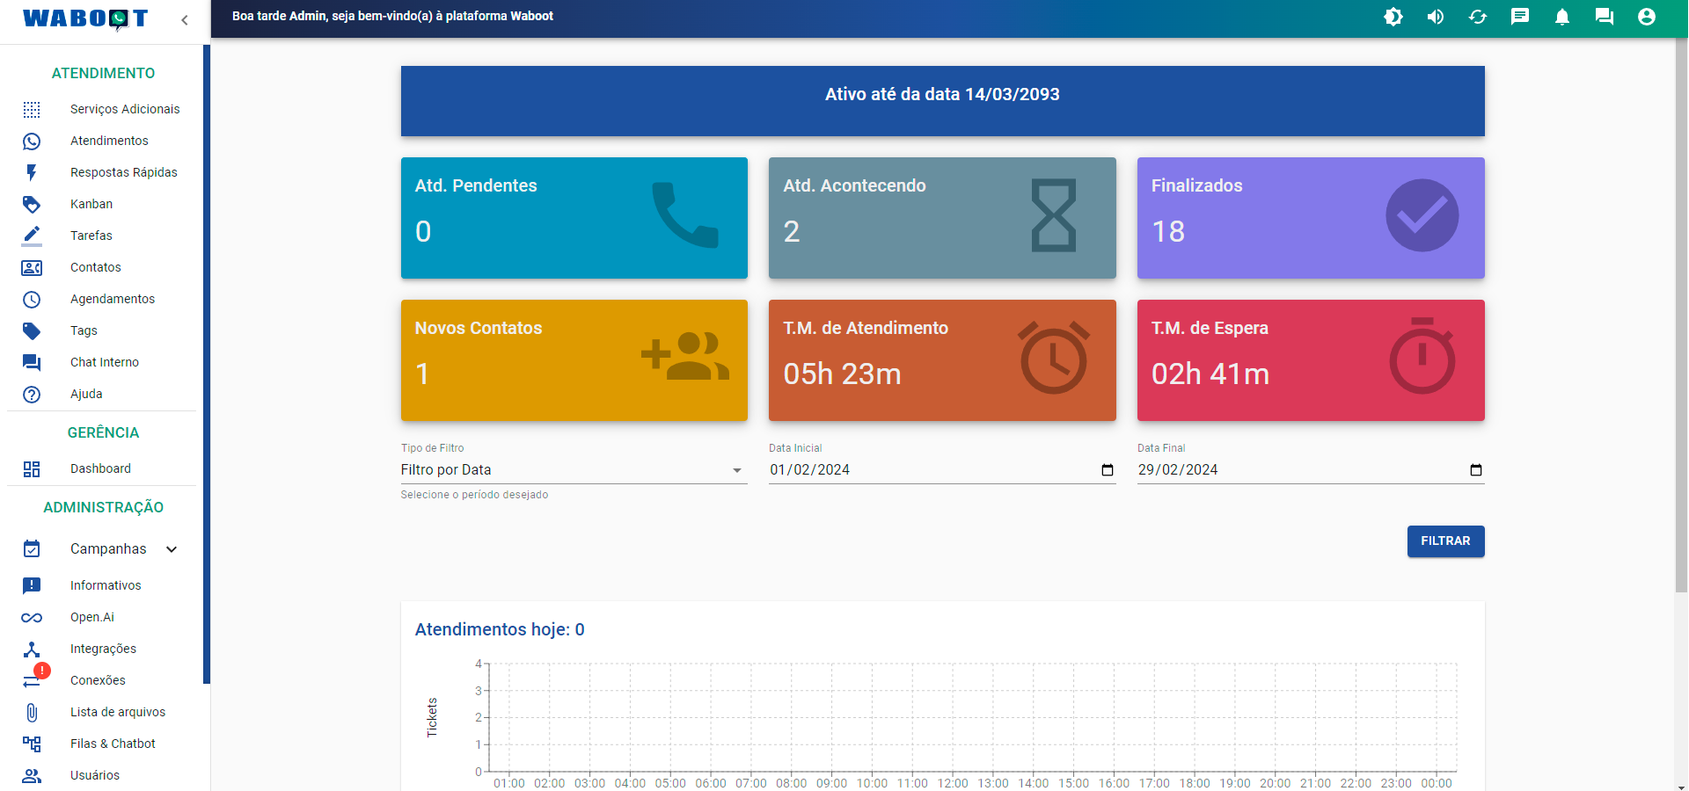This screenshot has width=1689, height=791.
Task: Open Usuários management
Action: [95, 775]
